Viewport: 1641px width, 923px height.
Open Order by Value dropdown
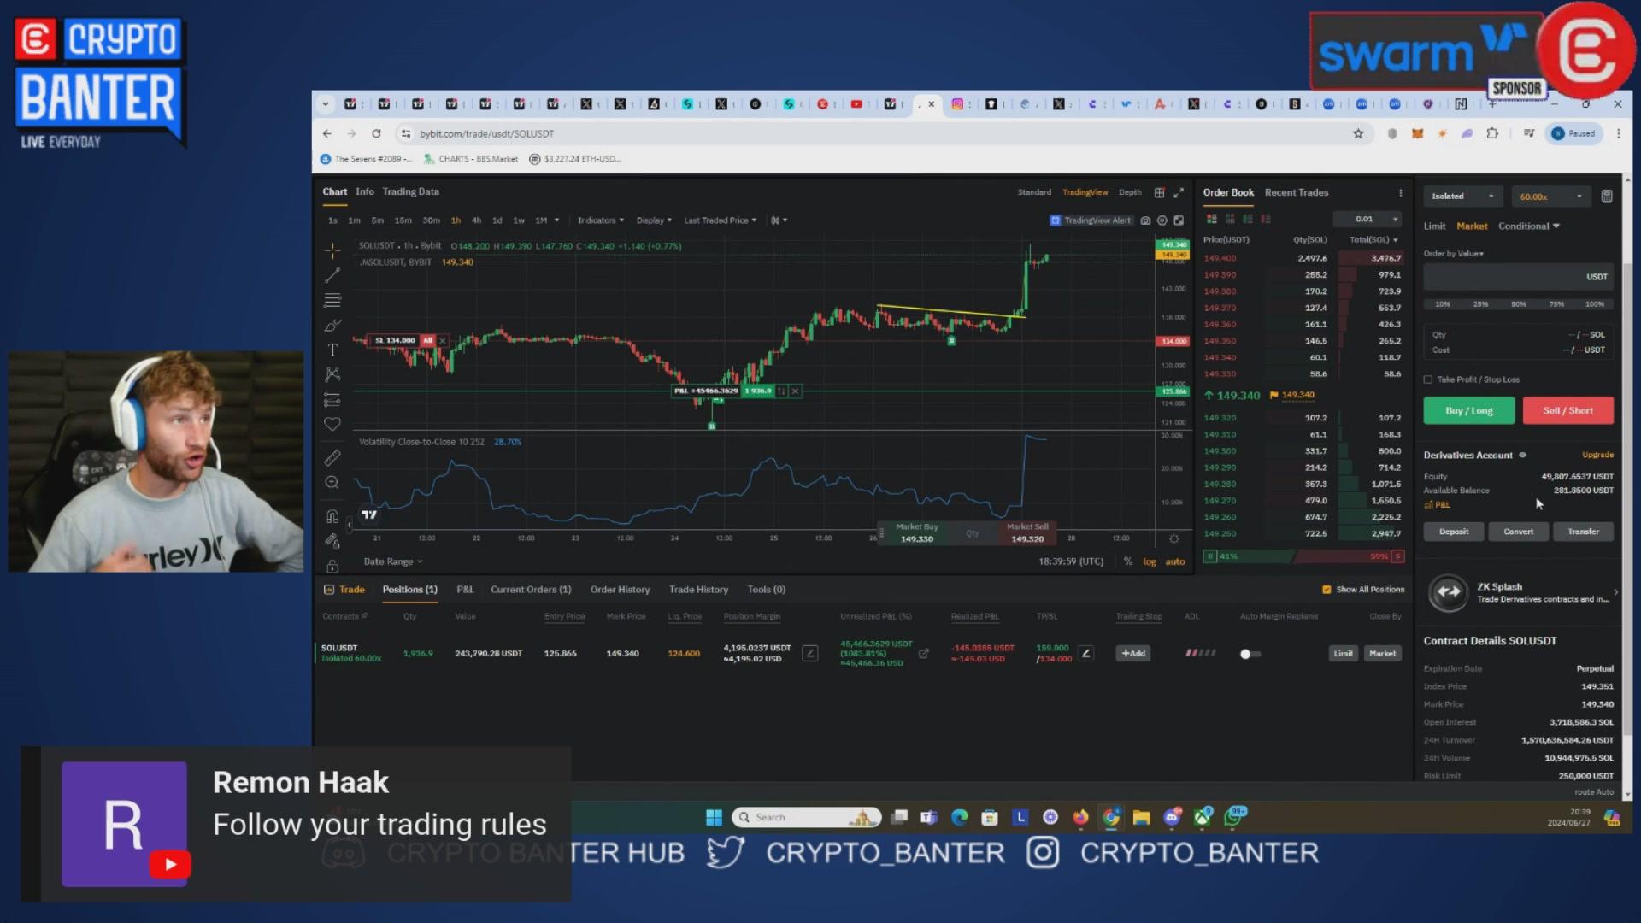point(1454,254)
